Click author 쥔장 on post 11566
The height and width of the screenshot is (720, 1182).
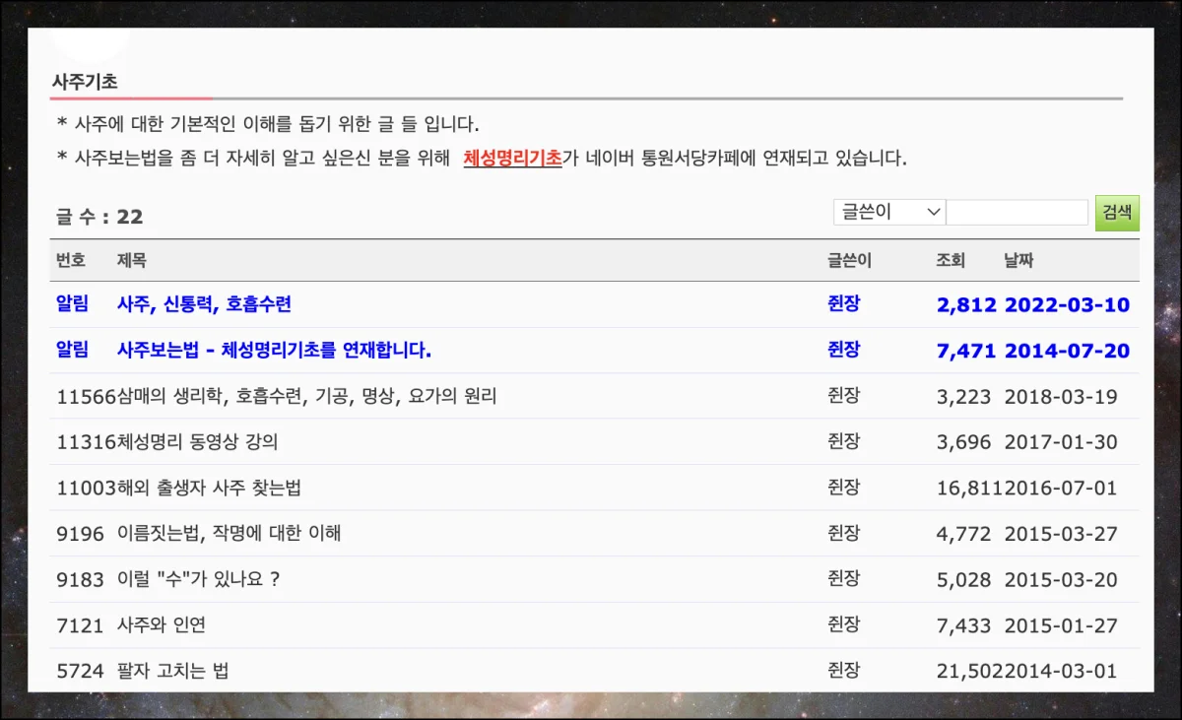click(844, 396)
